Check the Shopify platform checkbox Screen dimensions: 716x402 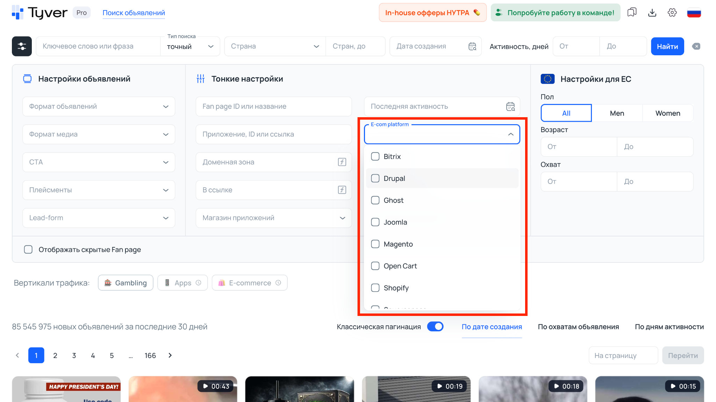point(375,288)
